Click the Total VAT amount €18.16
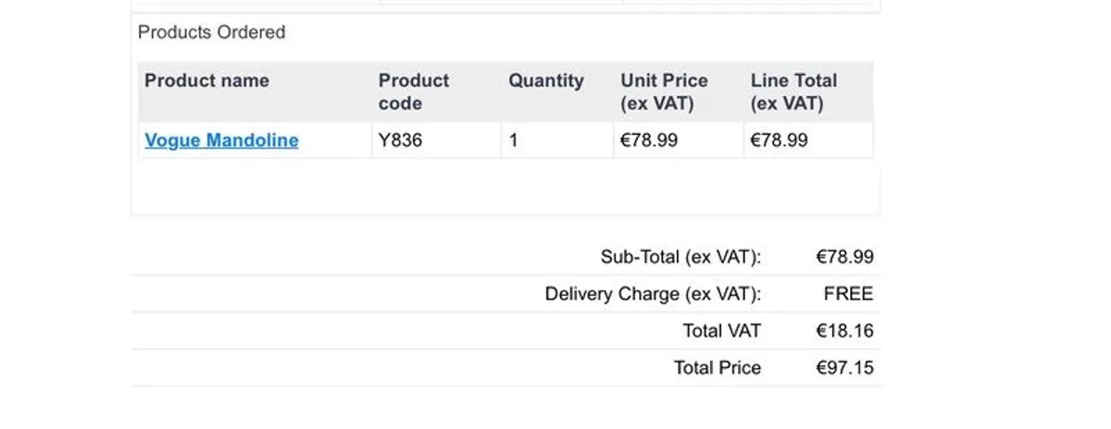1111x429 pixels. [844, 331]
